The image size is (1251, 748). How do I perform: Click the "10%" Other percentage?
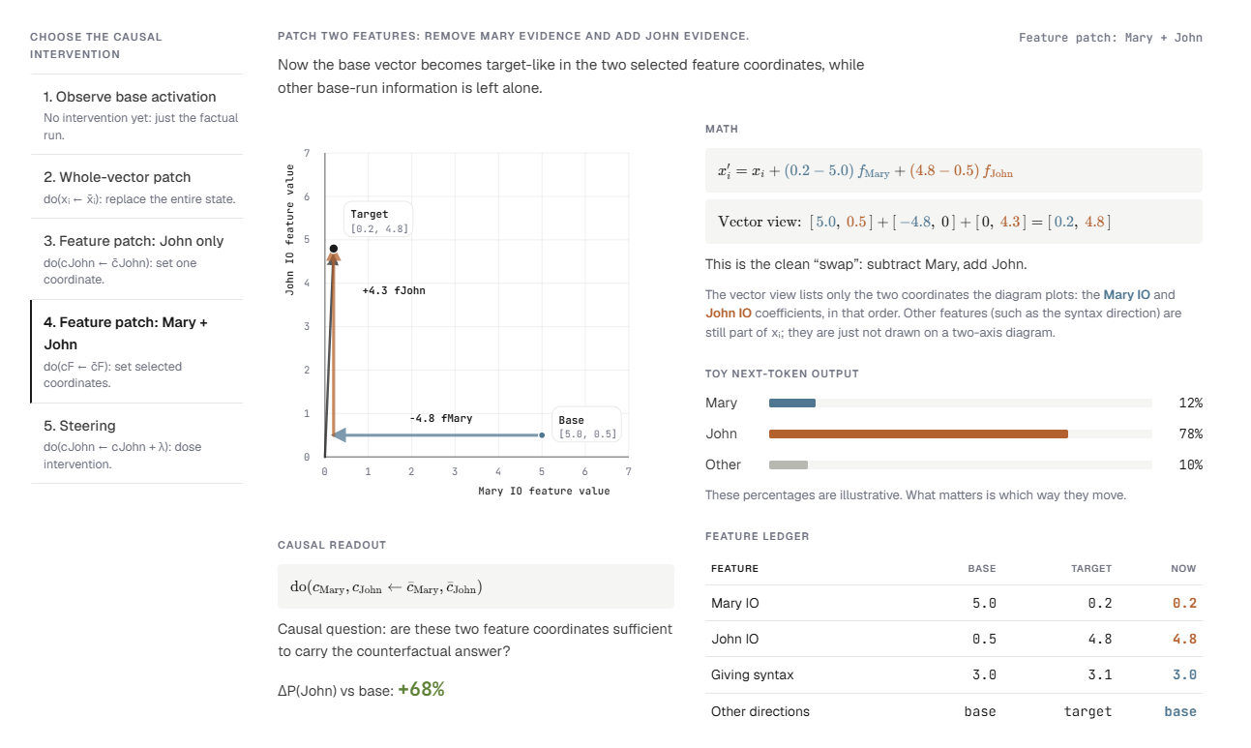coord(1190,464)
